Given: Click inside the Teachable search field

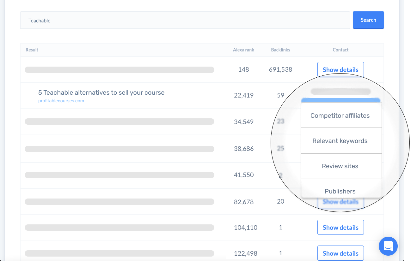Looking at the screenshot, I should [185, 20].
